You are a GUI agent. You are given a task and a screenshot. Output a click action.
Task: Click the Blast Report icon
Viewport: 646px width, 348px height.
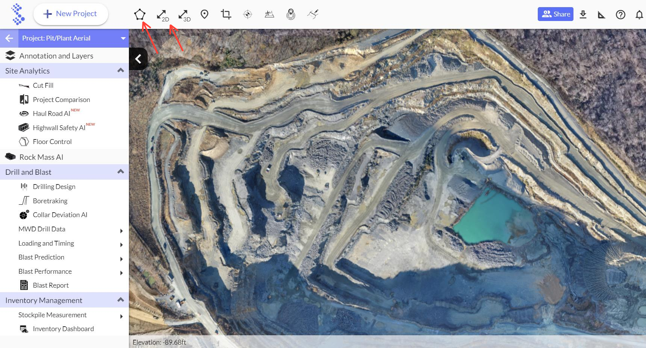click(x=24, y=285)
